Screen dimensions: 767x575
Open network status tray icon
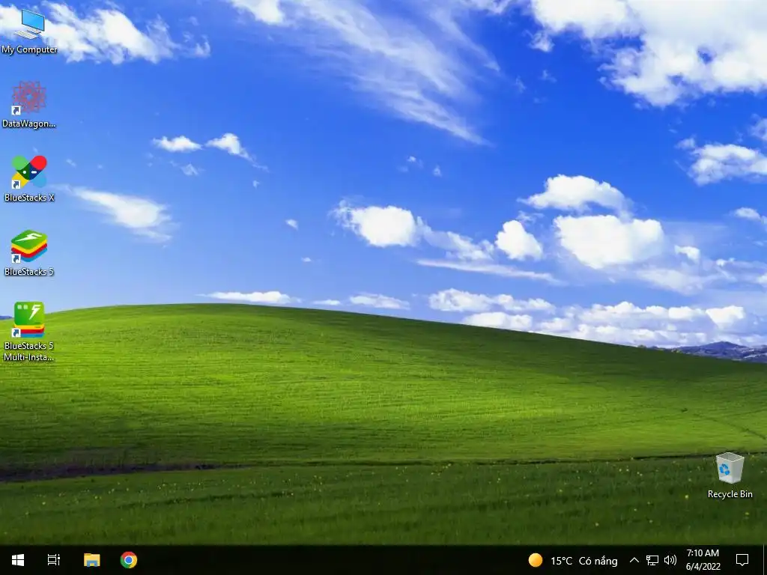point(652,560)
